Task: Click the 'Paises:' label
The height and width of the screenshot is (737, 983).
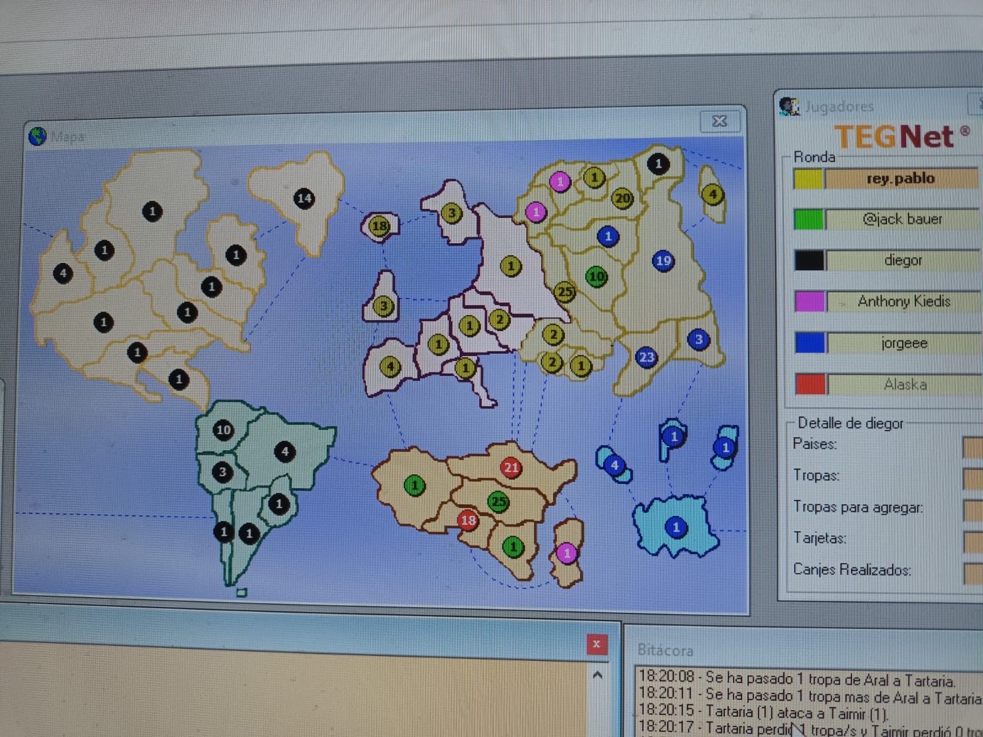Action: pos(815,444)
